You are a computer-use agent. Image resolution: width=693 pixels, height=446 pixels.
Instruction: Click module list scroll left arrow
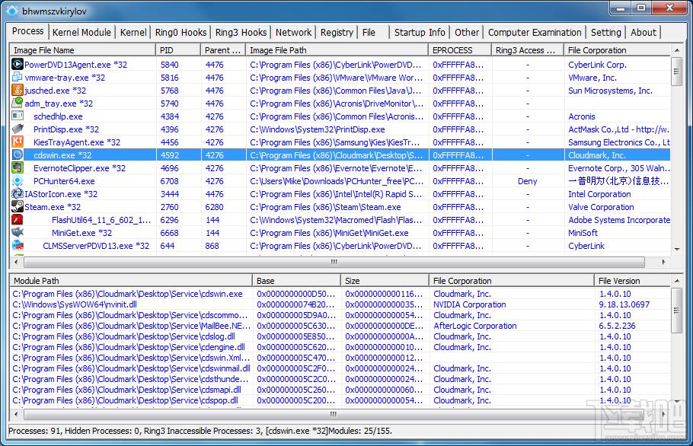16,414
